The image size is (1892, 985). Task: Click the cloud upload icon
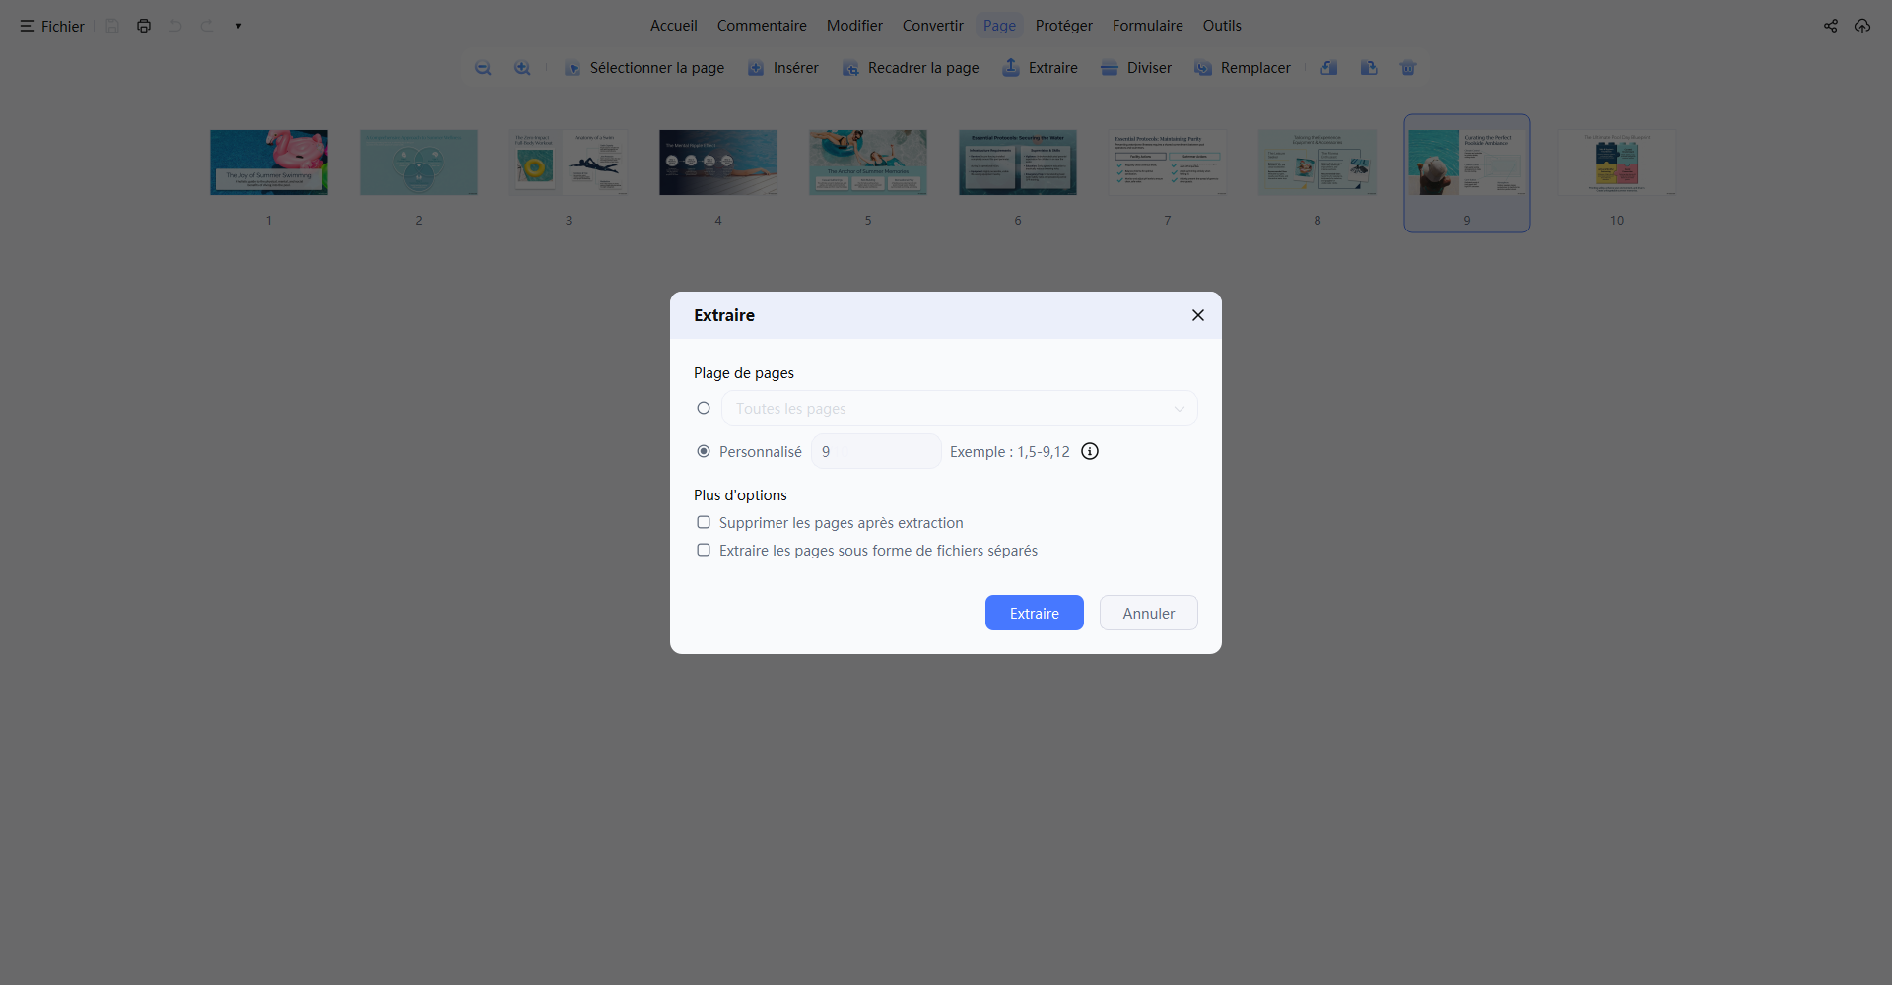[1862, 26]
